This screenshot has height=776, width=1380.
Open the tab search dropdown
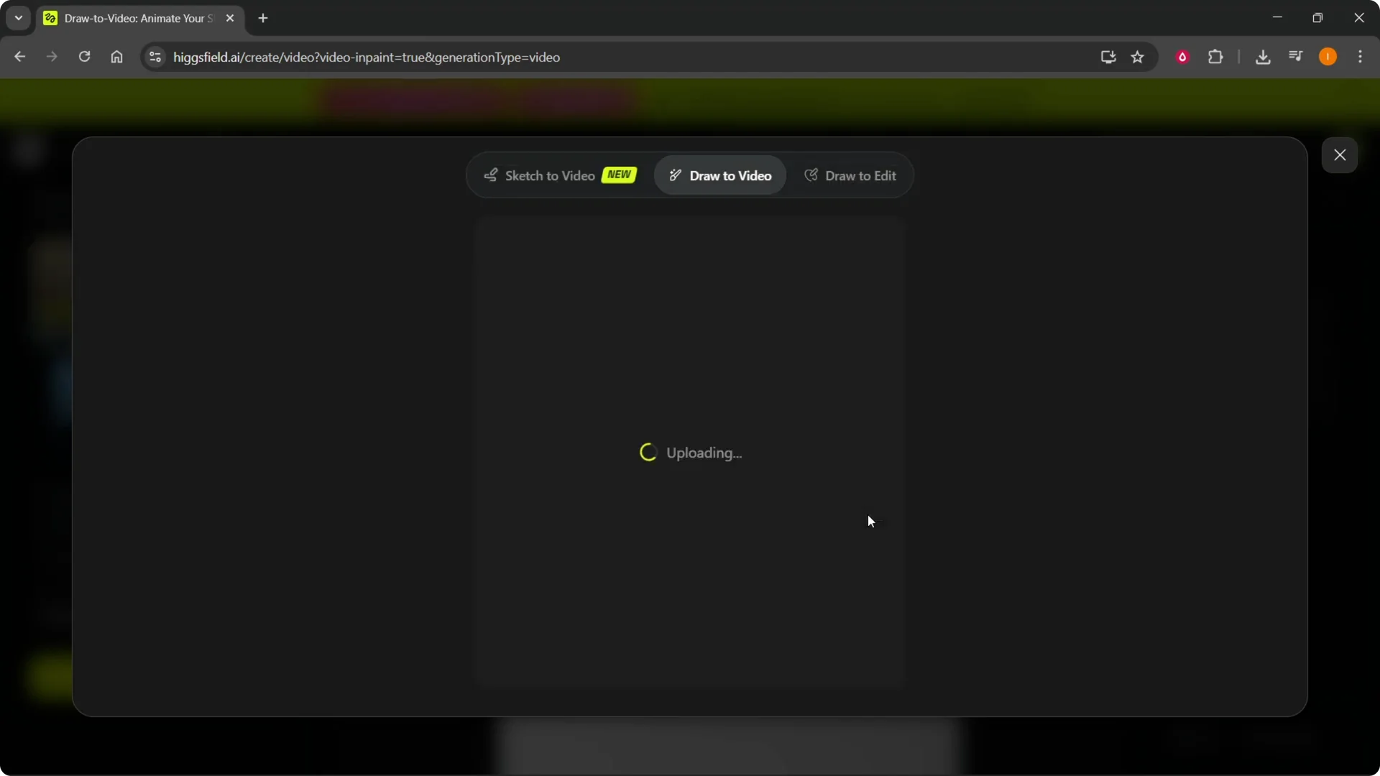(18, 18)
